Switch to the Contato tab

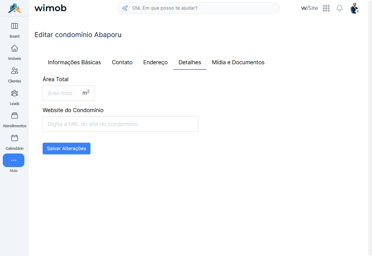tap(122, 62)
